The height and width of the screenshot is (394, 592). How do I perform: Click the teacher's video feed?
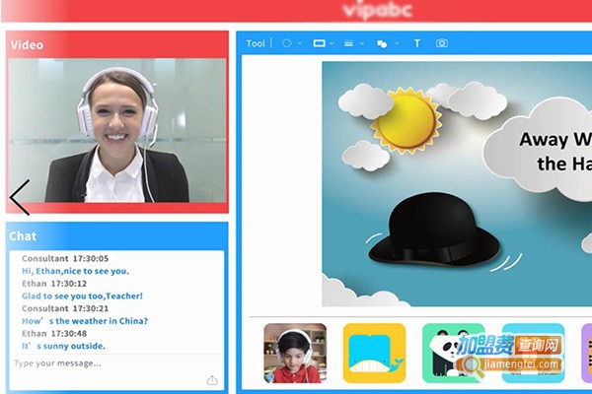coord(116,130)
